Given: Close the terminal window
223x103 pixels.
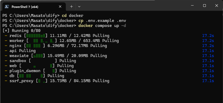Looking at the screenshot, I should tap(216, 6).
